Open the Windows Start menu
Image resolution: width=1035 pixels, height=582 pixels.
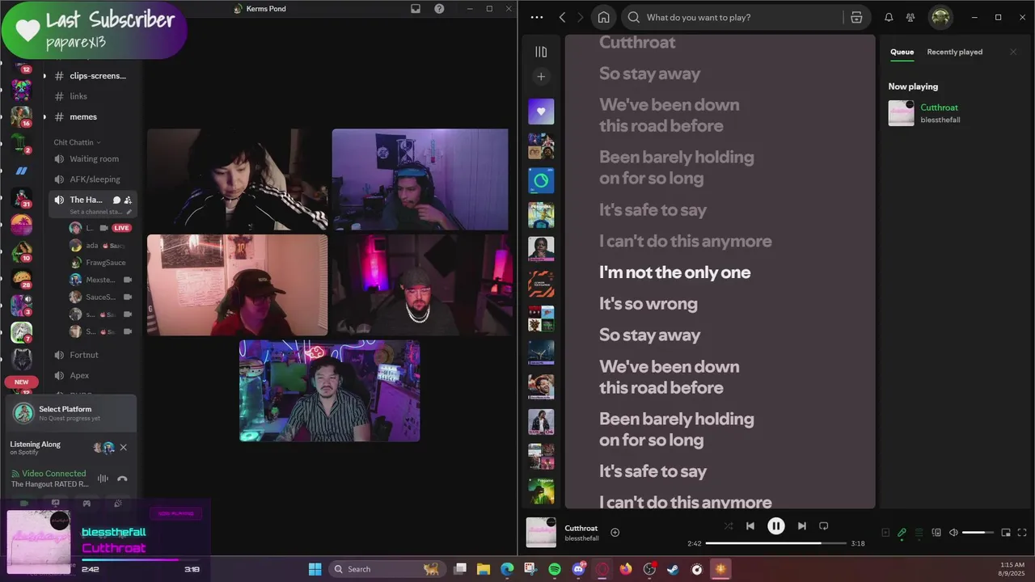315,569
